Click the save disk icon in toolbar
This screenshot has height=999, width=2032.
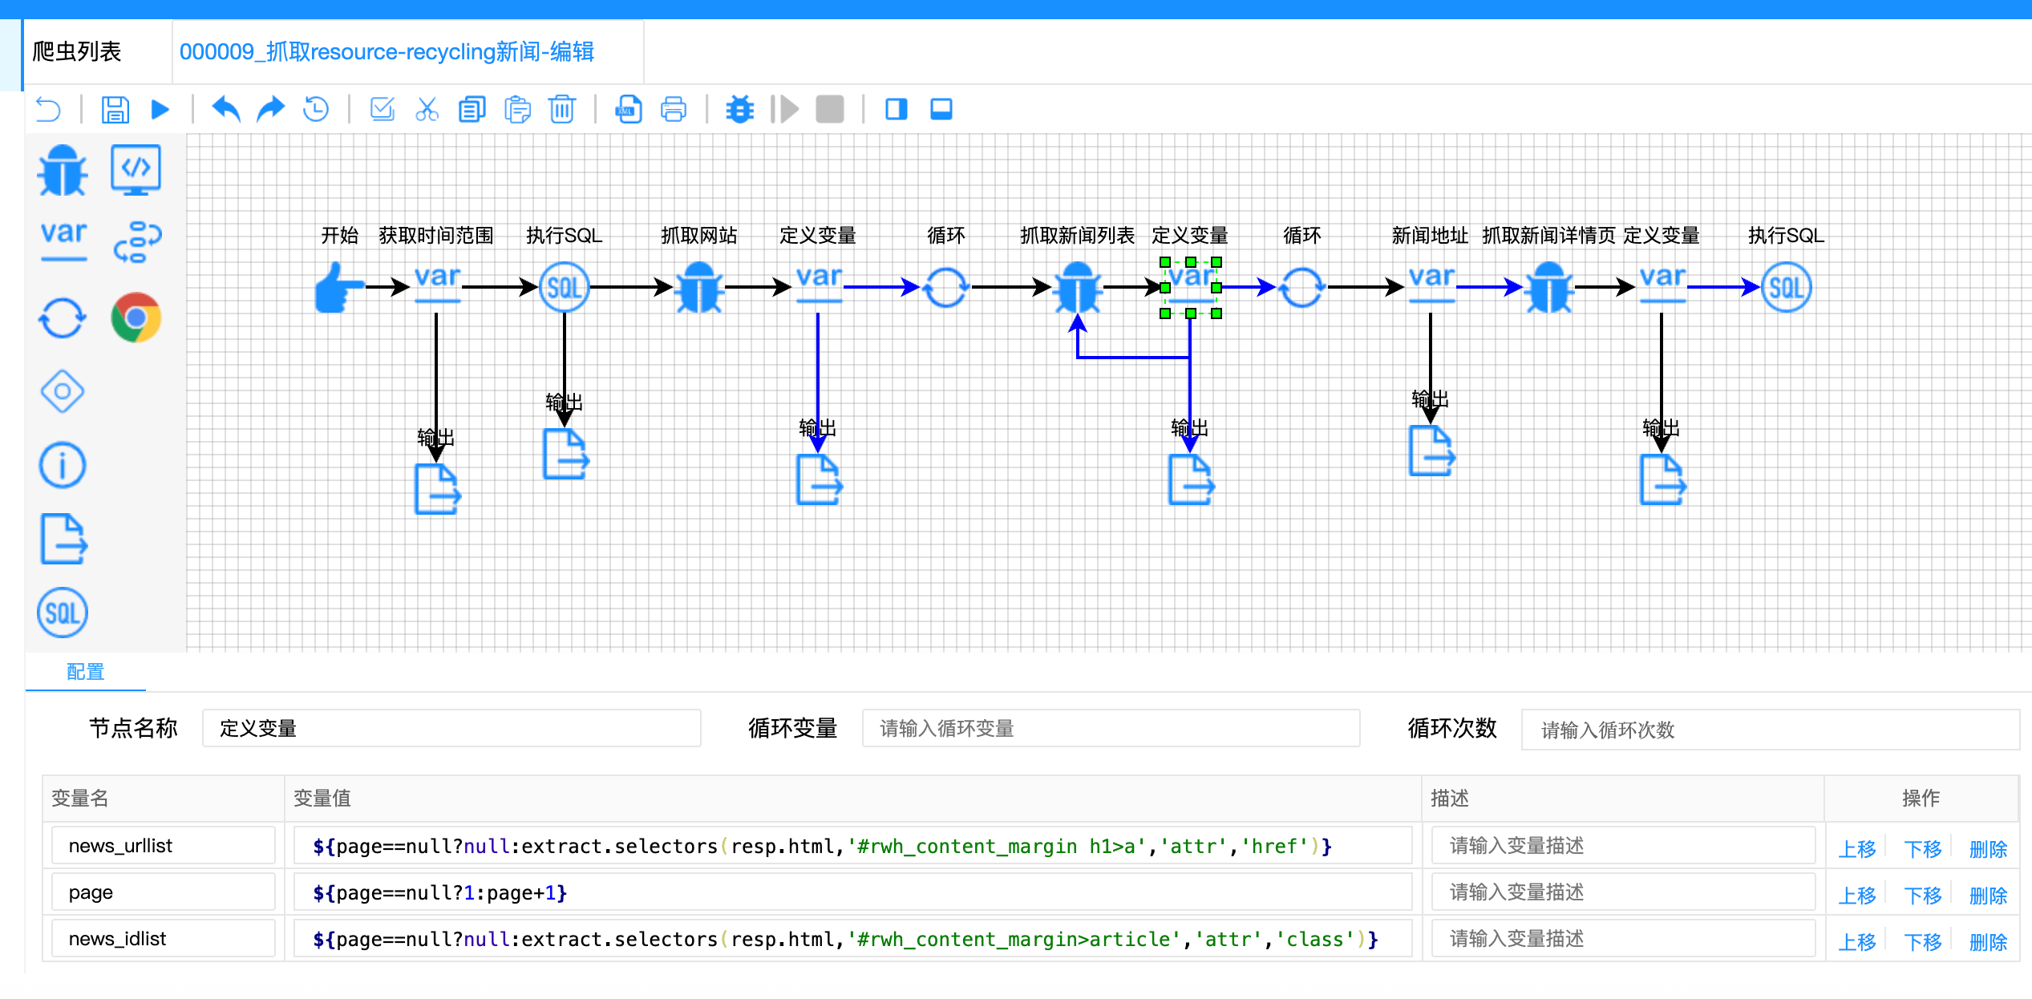tap(115, 109)
